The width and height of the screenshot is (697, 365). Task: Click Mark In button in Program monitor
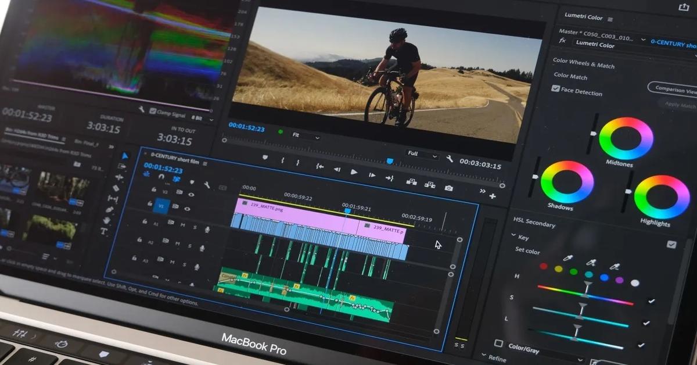[x=282, y=160]
